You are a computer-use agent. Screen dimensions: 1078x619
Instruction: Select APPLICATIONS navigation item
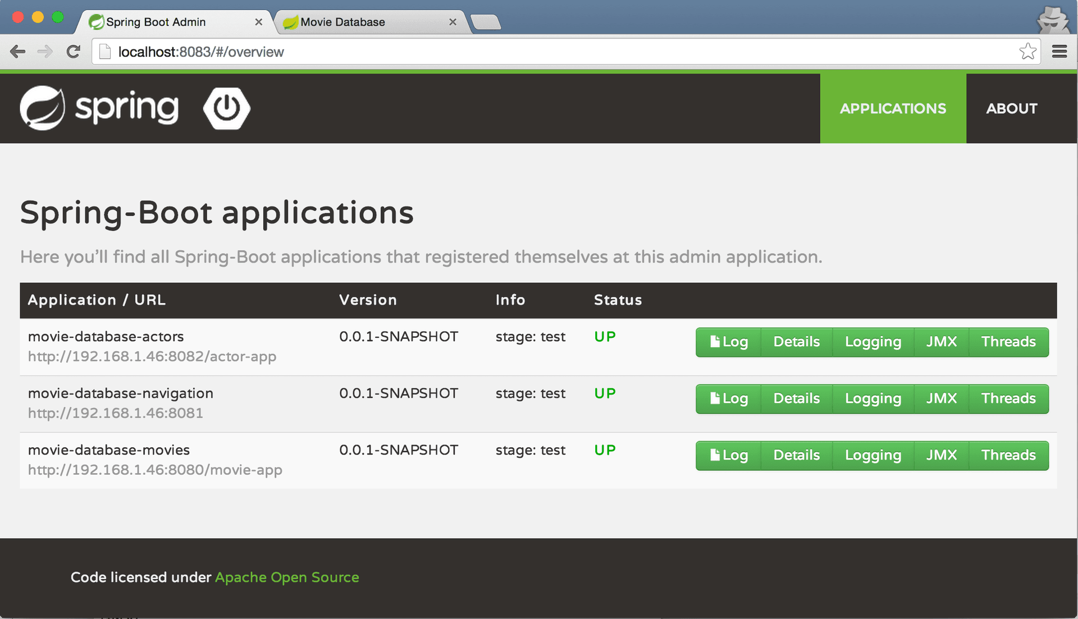(x=893, y=108)
